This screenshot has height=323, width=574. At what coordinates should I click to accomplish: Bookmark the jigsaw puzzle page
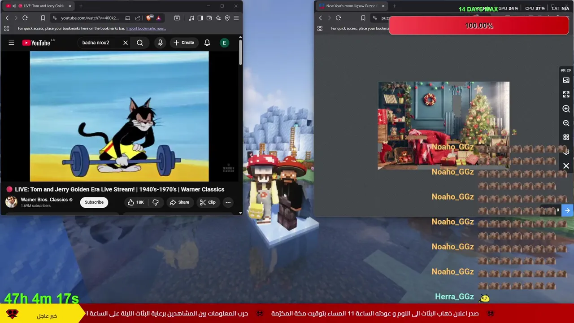pyautogui.click(x=363, y=18)
